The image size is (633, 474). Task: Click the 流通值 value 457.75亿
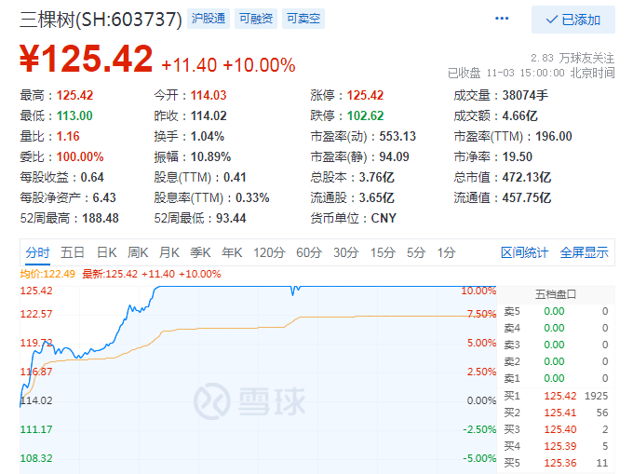[x=527, y=197]
